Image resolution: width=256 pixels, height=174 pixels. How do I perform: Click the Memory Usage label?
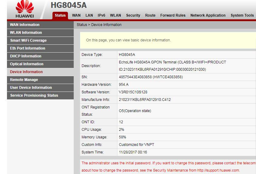pos(94,137)
